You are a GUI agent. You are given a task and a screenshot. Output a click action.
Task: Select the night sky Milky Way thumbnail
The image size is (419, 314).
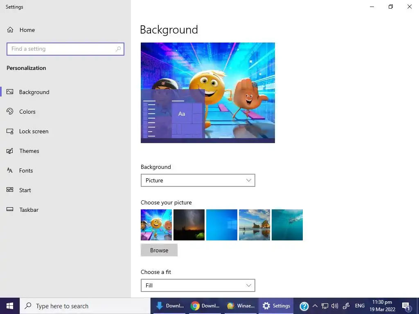click(189, 225)
